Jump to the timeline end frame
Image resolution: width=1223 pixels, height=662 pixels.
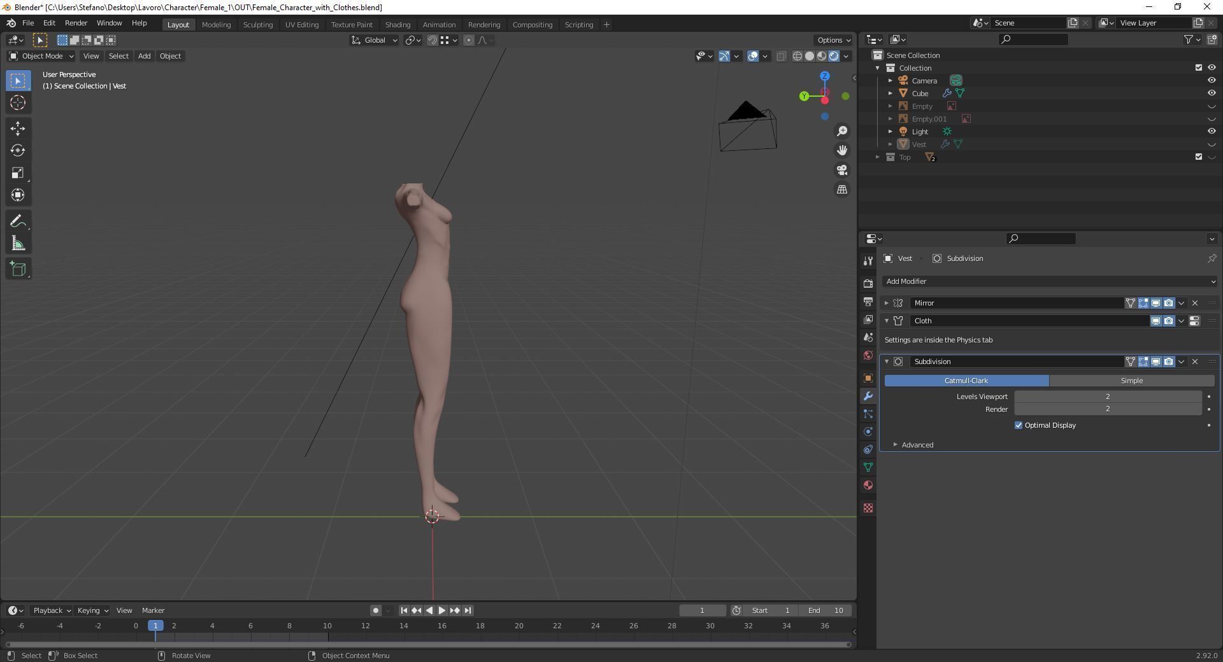pos(468,610)
